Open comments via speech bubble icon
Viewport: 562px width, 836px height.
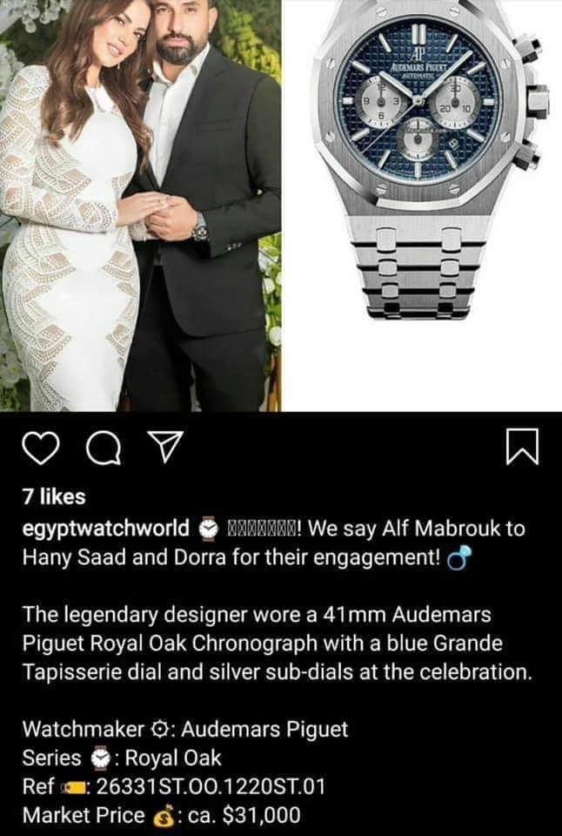pos(104,449)
